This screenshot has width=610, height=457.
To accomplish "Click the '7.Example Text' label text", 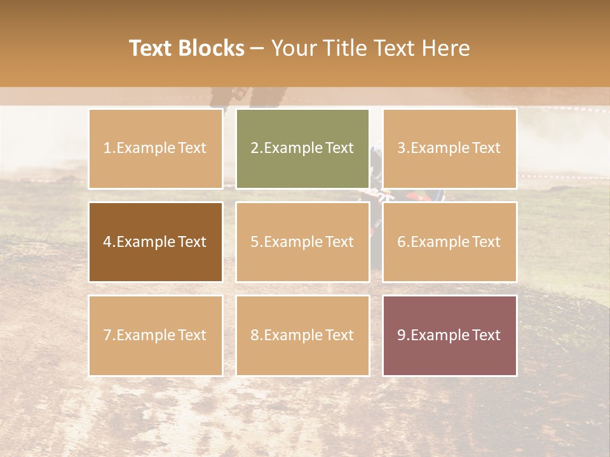I will (155, 335).
